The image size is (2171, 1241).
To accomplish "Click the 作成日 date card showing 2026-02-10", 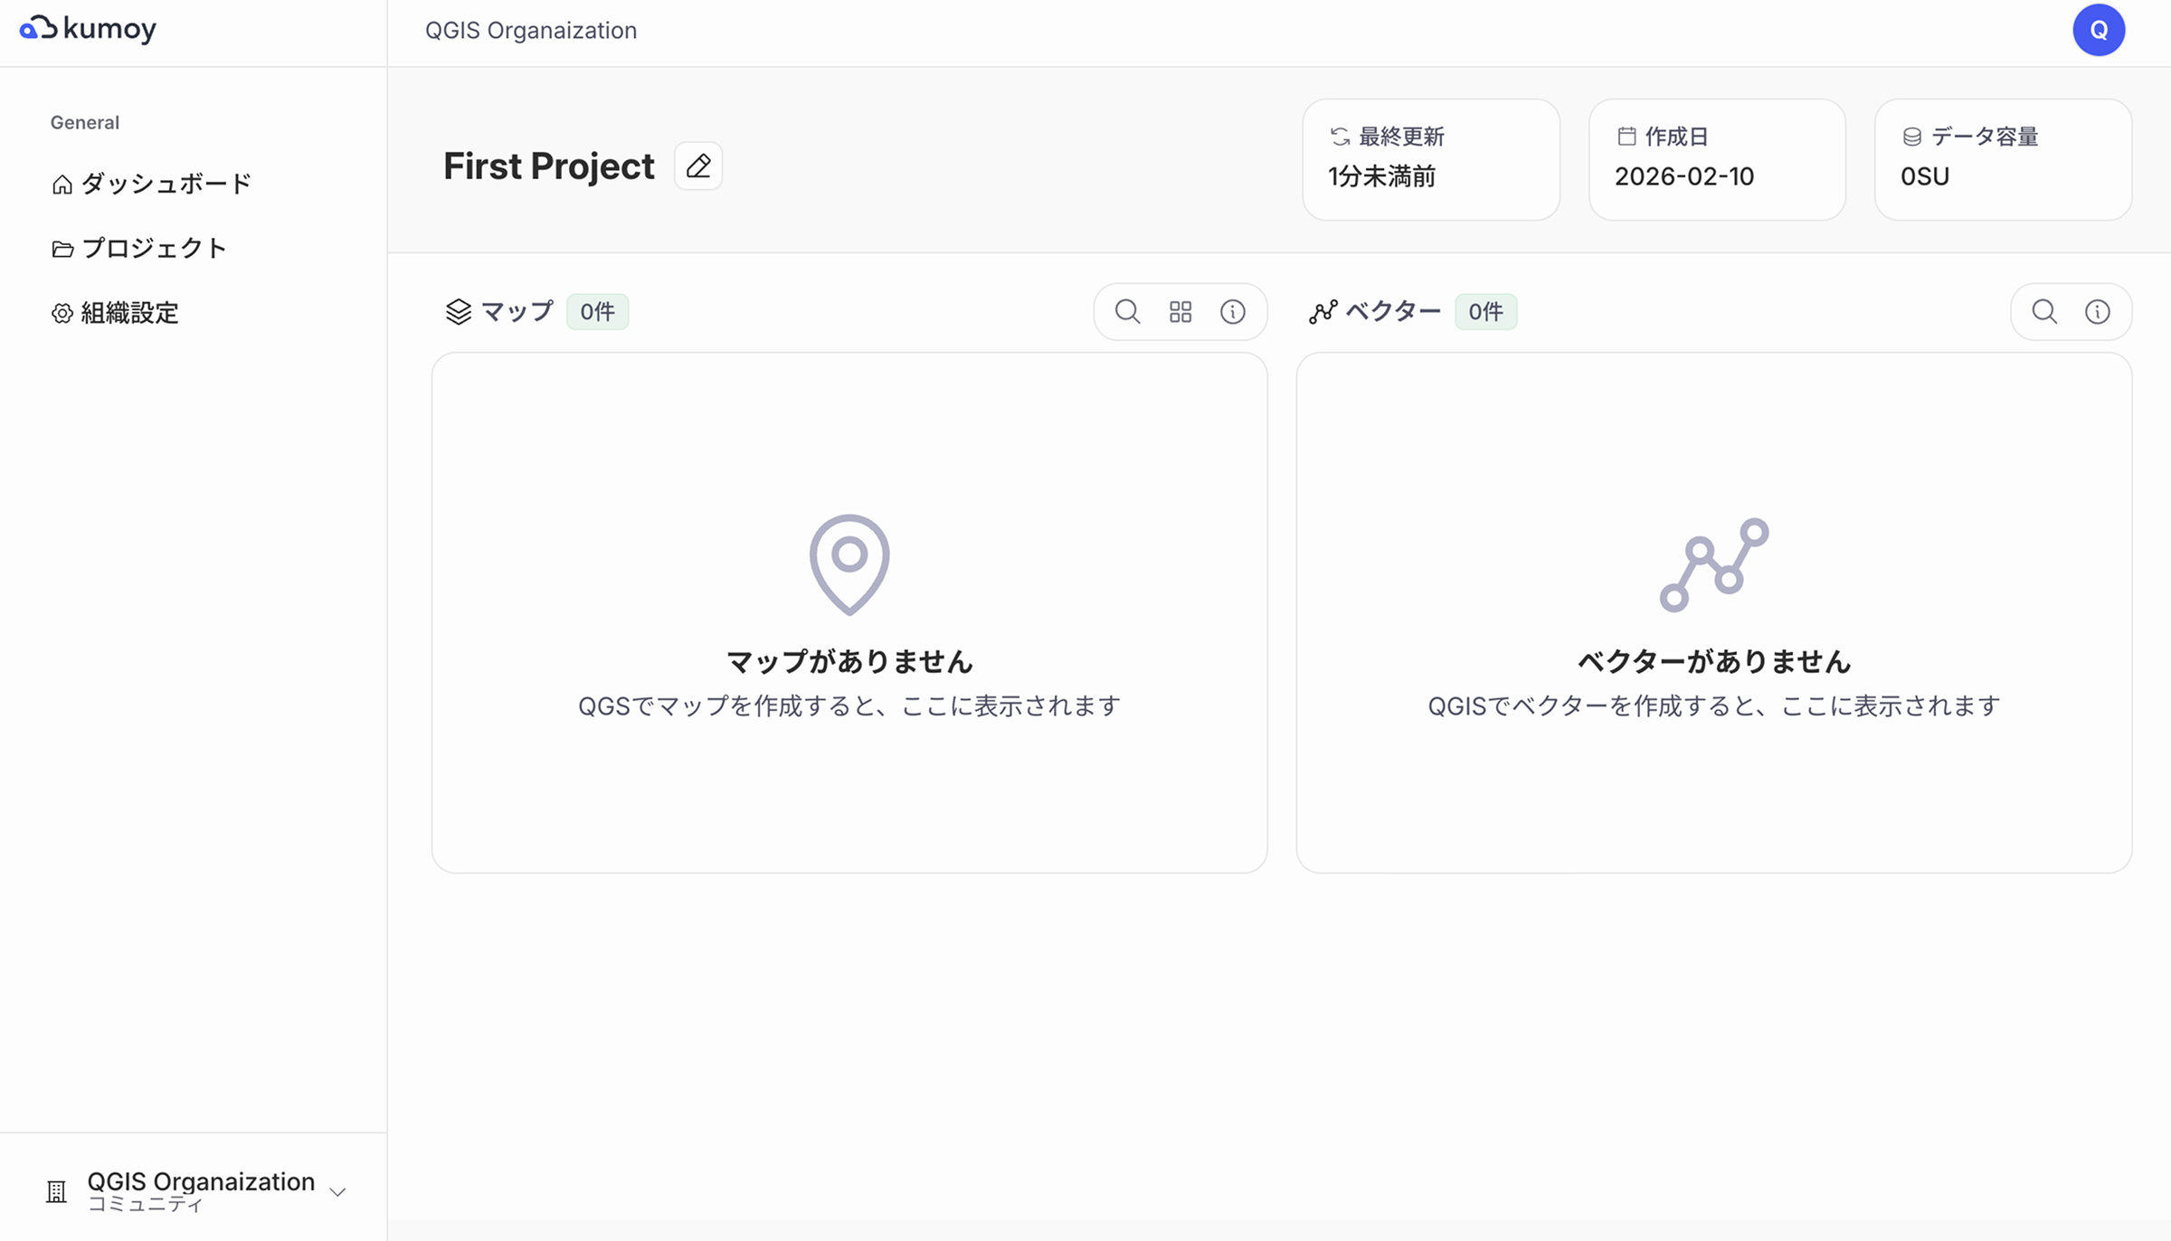I will coord(1716,159).
